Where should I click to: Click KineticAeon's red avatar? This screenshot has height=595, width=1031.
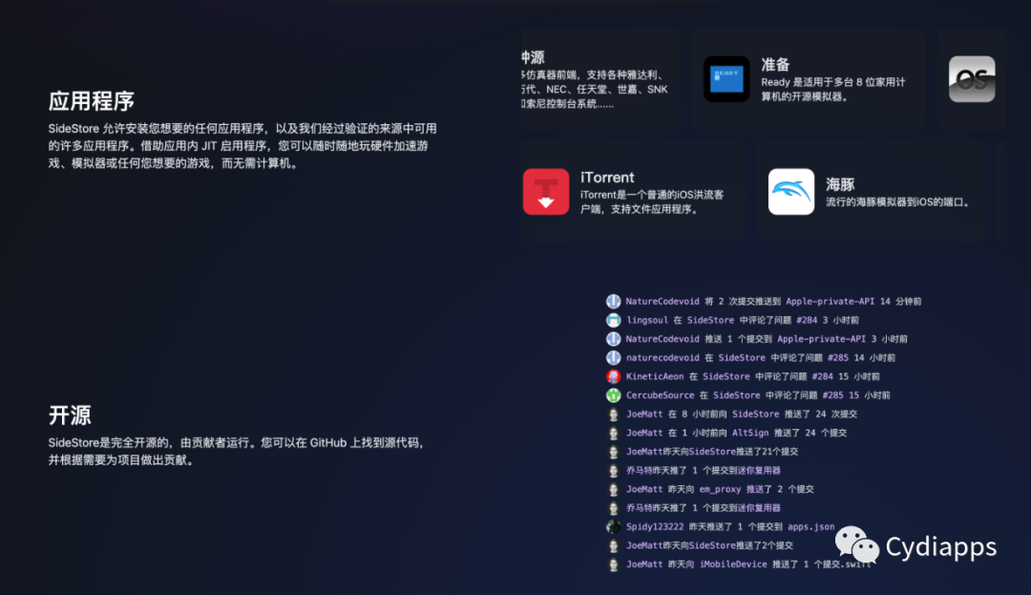tap(614, 376)
